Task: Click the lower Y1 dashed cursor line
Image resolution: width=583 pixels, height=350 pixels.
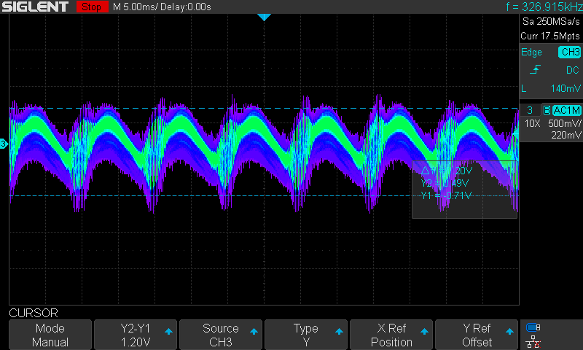Action: (263, 195)
